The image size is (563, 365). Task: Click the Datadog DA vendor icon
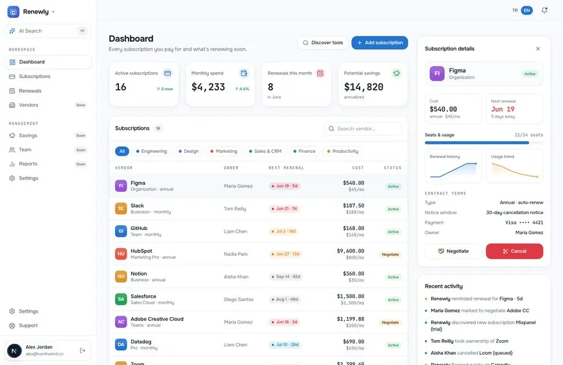pos(121,345)
